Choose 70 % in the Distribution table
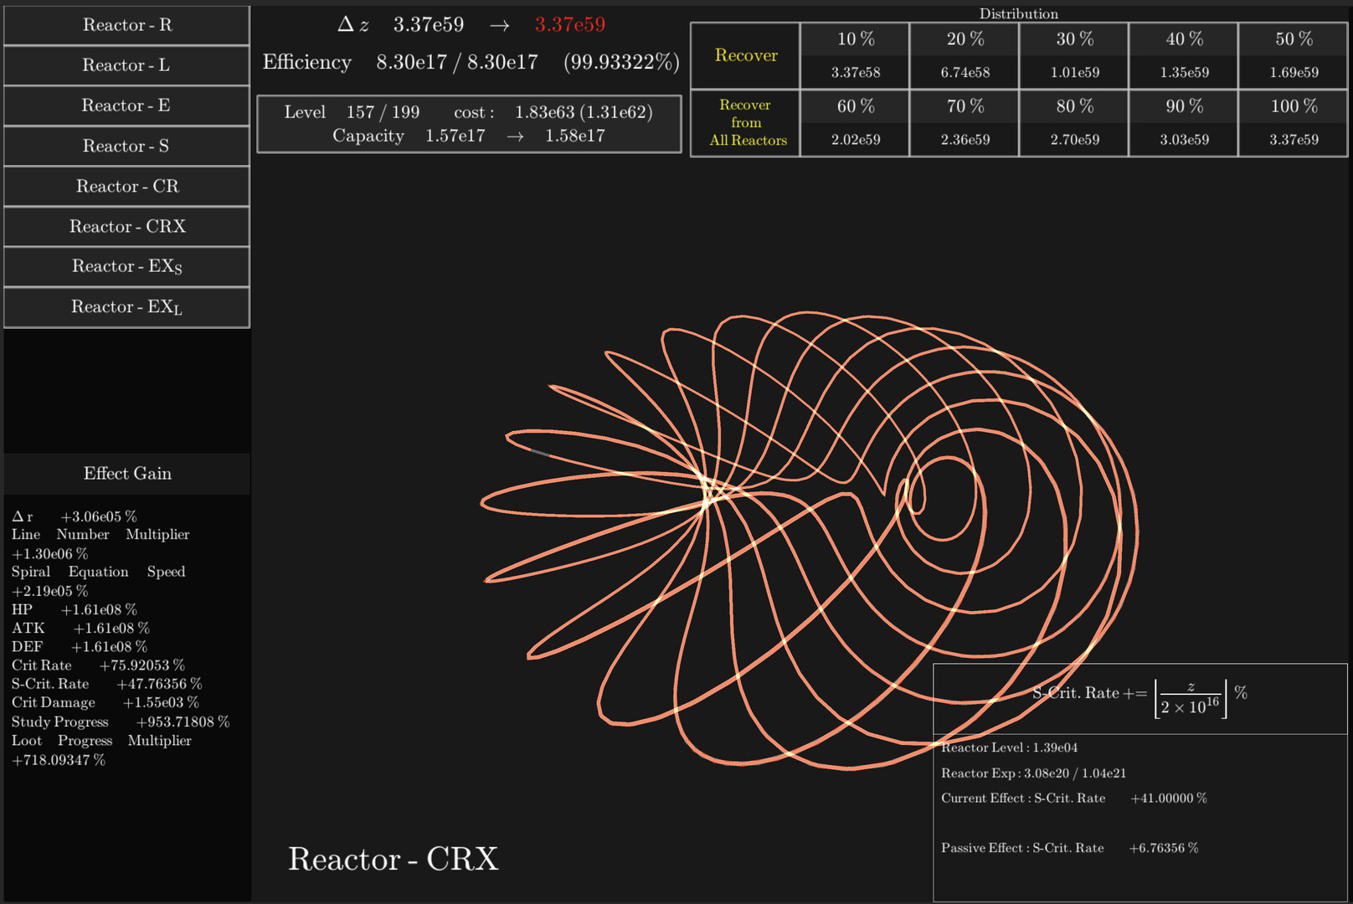The height and width of the screenshot is (904, 1353). (x=964, y=122)
